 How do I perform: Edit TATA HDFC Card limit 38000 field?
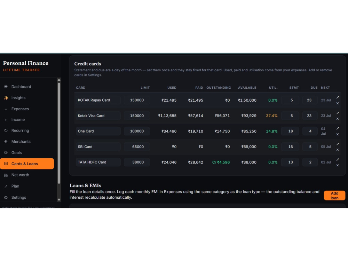click(x=137, y=162)
